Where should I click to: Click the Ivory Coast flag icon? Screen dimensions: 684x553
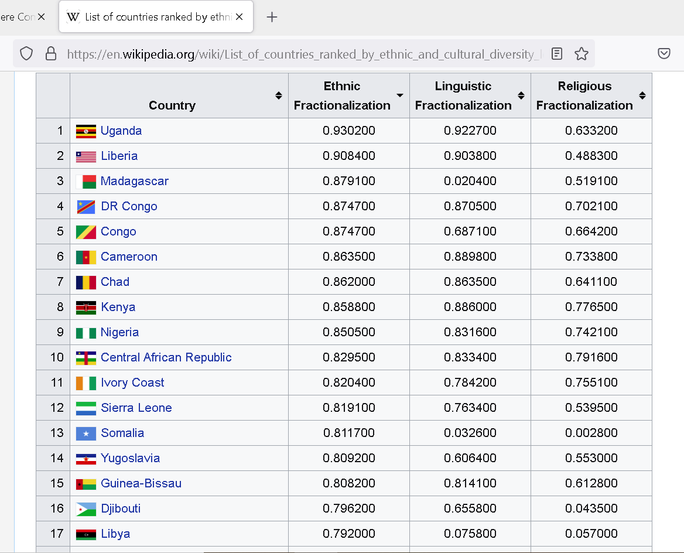86,383
